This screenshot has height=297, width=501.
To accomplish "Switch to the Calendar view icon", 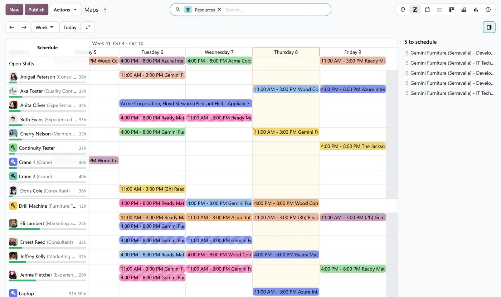I will tap(427, 10).
